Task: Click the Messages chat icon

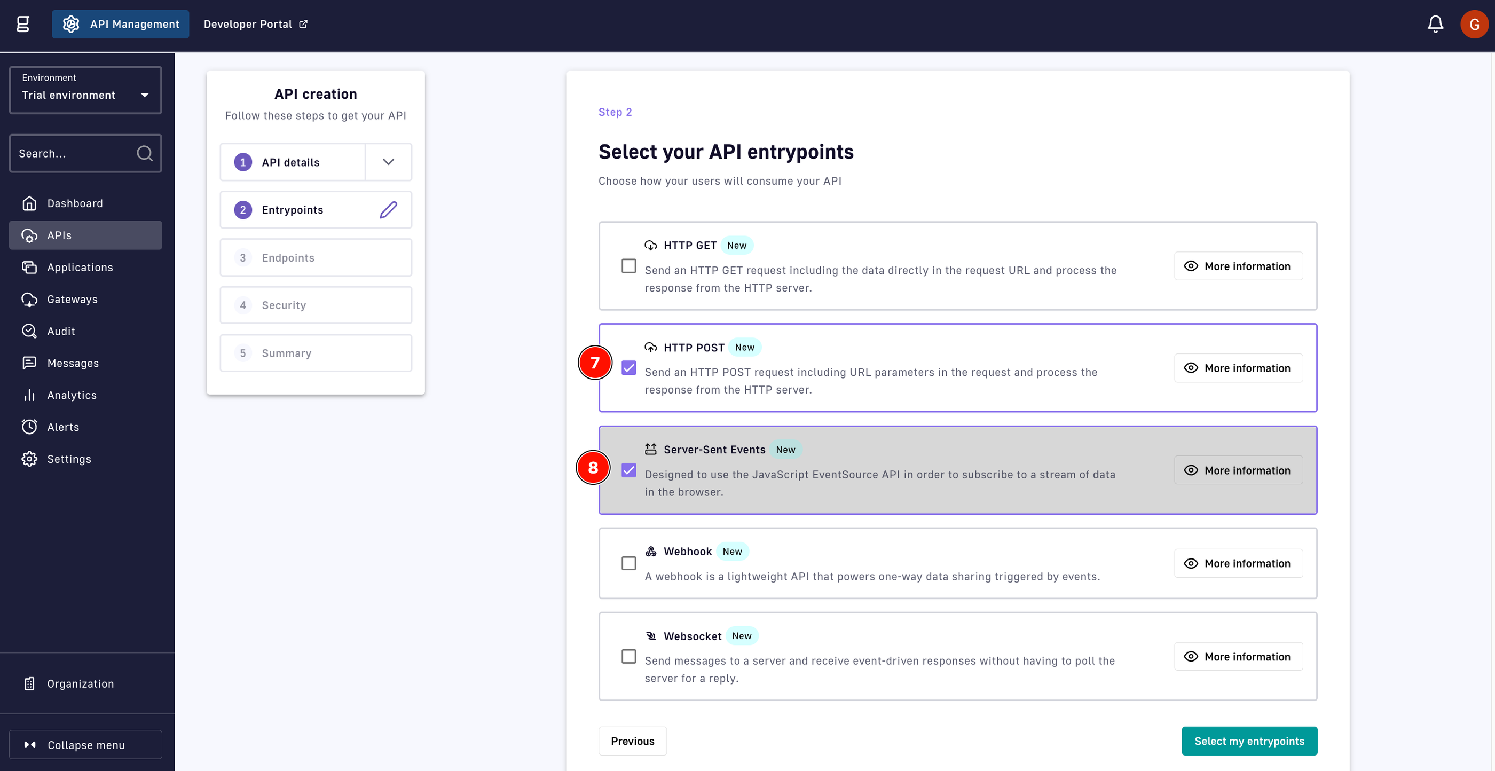Action: [x=29, y=363]
